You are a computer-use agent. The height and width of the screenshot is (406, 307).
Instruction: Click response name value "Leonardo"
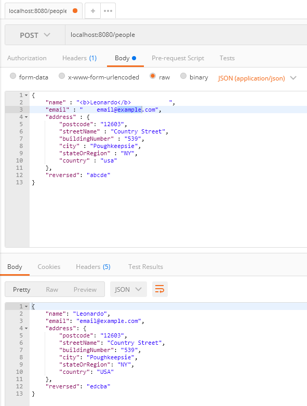pos(90,314)
